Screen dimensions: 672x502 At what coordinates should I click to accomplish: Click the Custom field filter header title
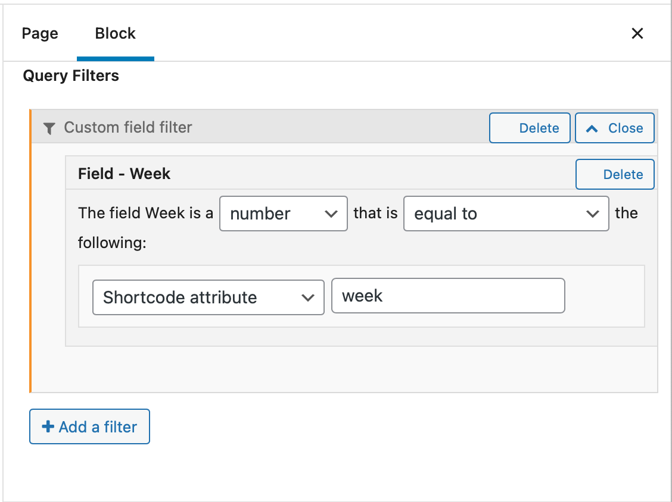click(128, 127)
